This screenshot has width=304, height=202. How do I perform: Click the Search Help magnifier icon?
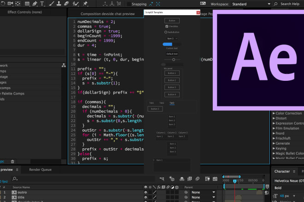tap(275, 4)
